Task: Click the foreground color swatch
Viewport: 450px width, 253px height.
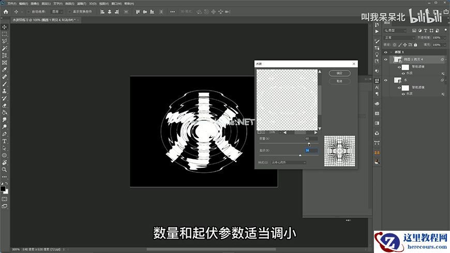Action: (3, 189)
